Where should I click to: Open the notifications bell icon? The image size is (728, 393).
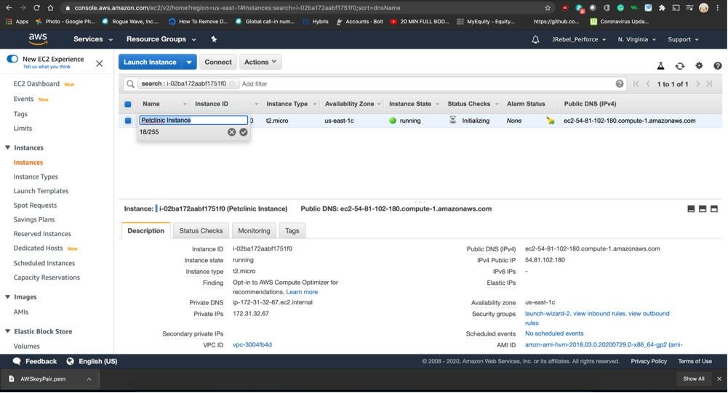point(535,39)
